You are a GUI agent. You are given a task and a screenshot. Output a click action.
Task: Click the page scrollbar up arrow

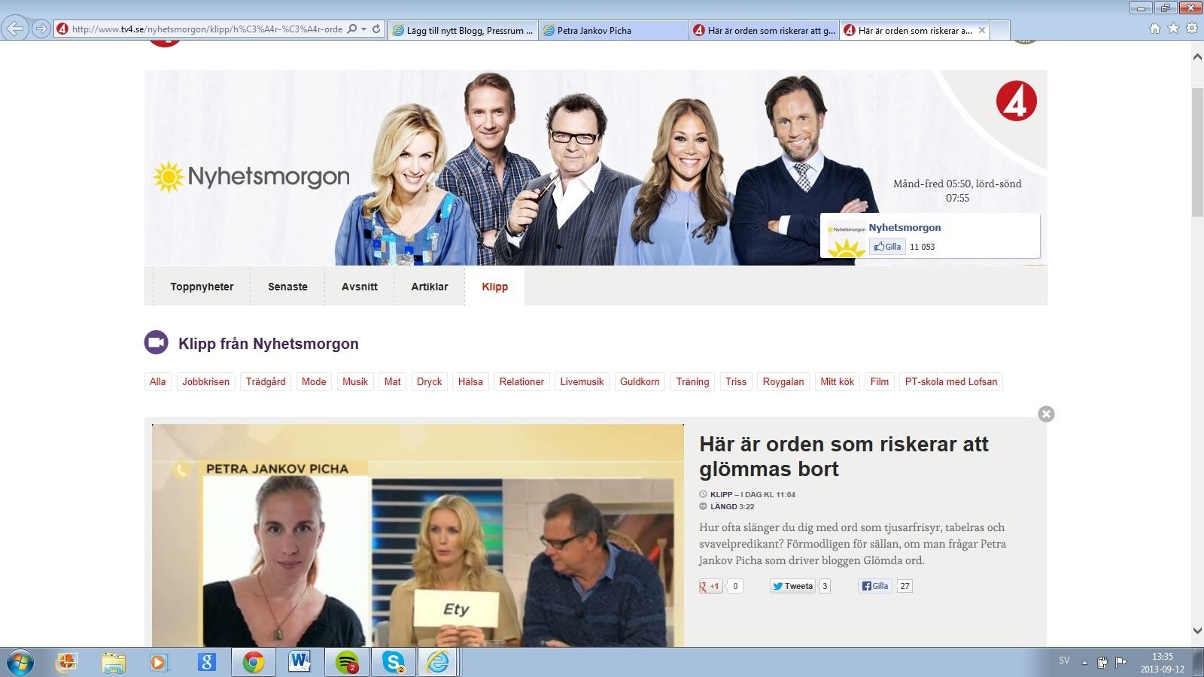pos(1197,57)
